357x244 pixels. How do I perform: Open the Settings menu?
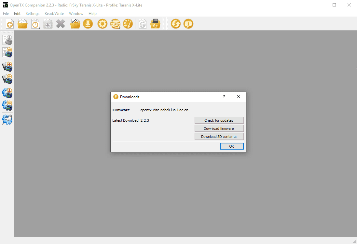coord(33,14)
